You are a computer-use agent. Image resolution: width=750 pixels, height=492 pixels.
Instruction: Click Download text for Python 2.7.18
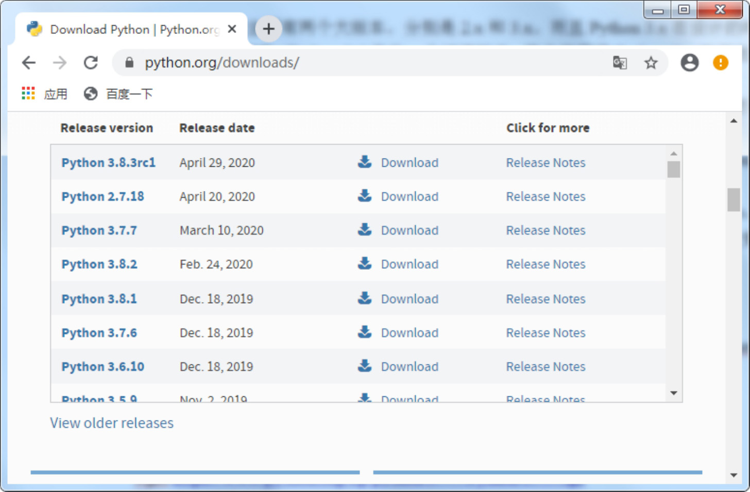[x=410, y=197]
